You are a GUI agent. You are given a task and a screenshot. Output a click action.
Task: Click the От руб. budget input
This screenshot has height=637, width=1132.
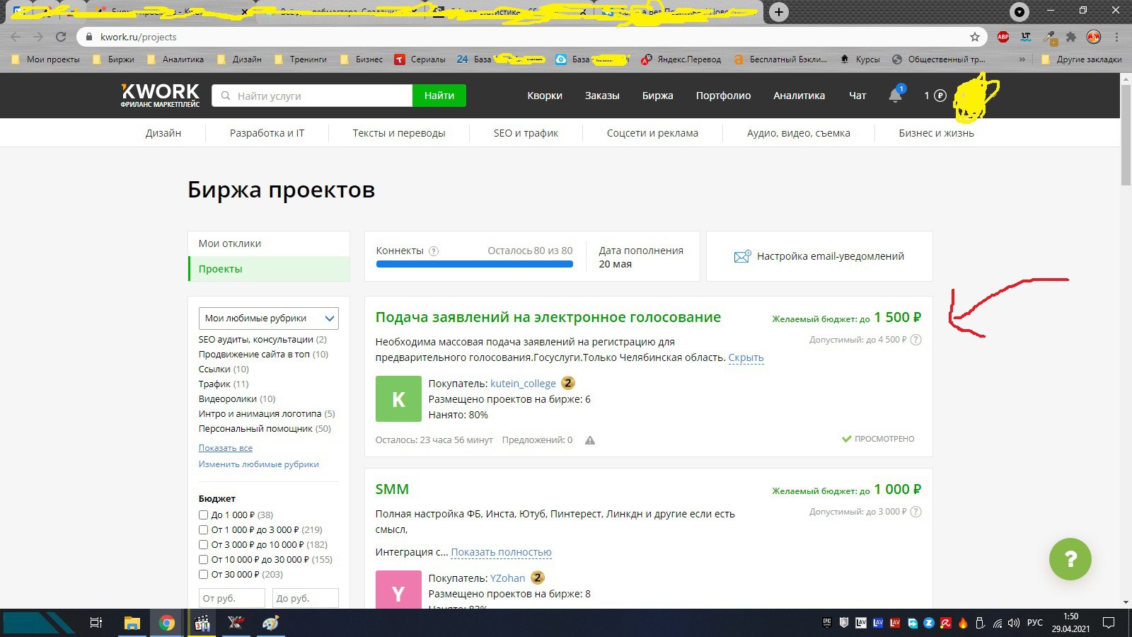tap(232, 598)
